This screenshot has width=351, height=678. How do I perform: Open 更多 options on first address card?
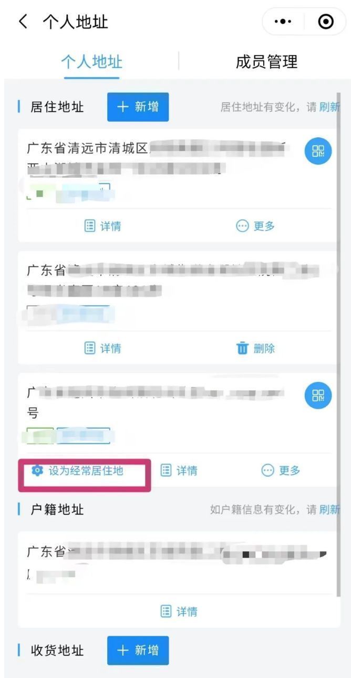coord(256,226)
